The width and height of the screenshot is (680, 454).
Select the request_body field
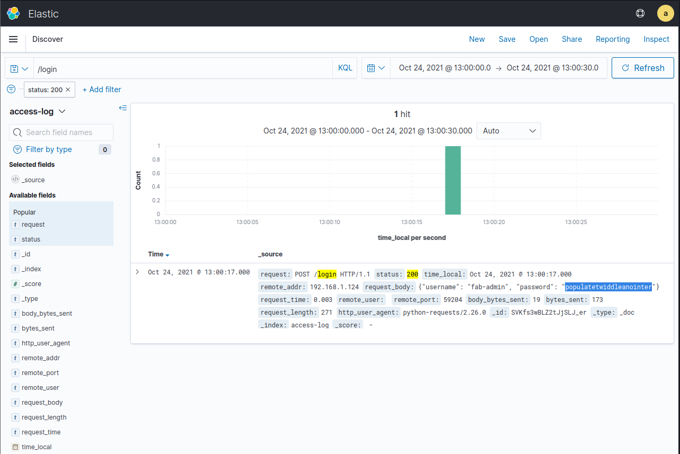pyautogui.click(x=42, y=403)
